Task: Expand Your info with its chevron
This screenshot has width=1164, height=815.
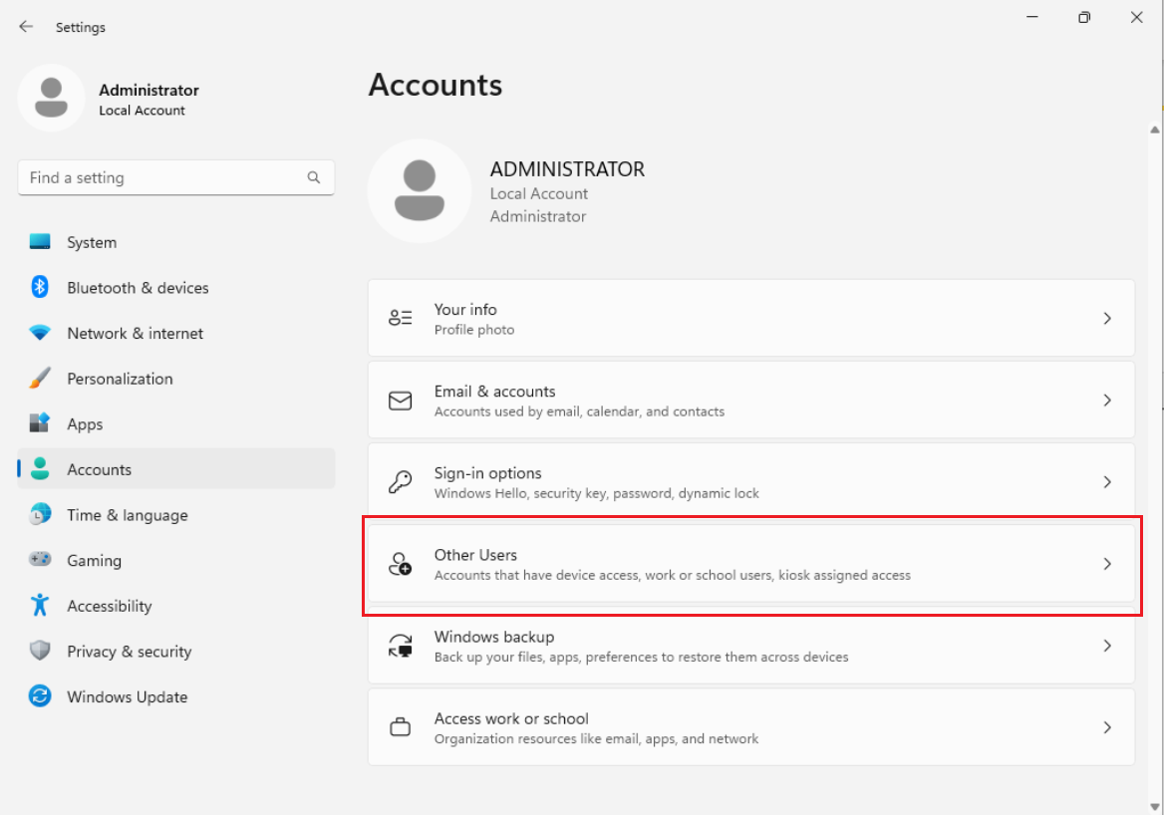Action: (1107, 319)
